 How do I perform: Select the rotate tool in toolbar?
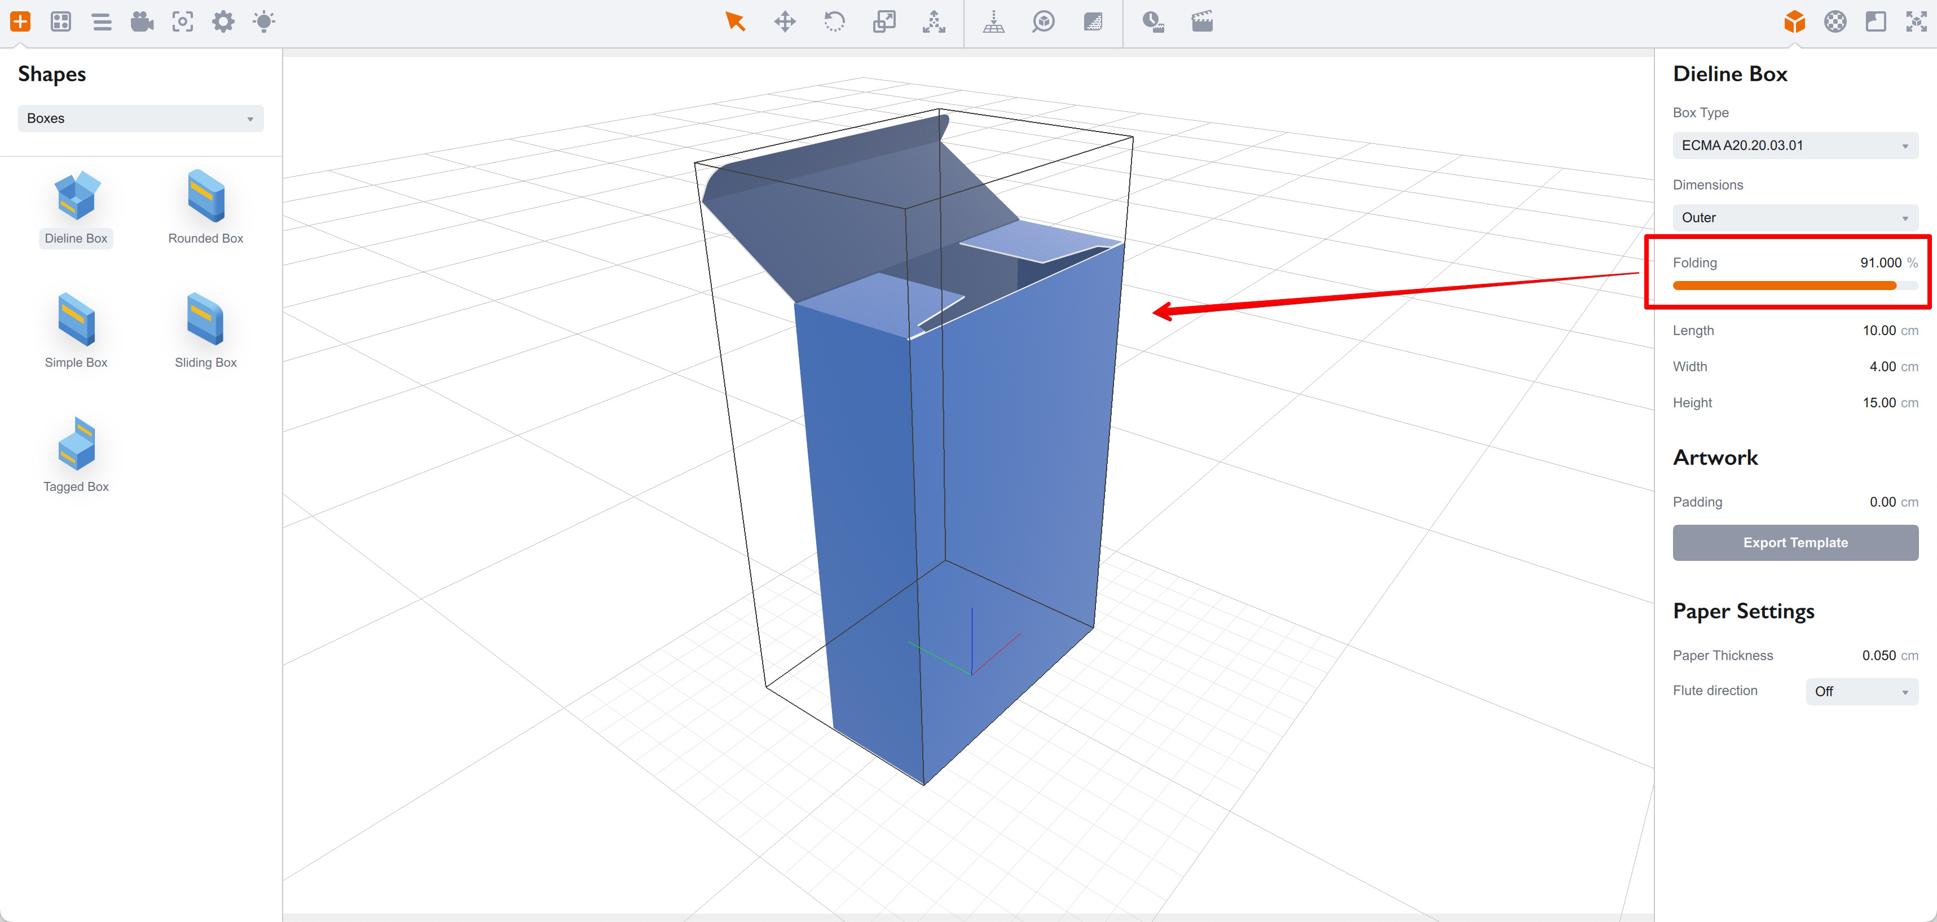tap(834, 21)
